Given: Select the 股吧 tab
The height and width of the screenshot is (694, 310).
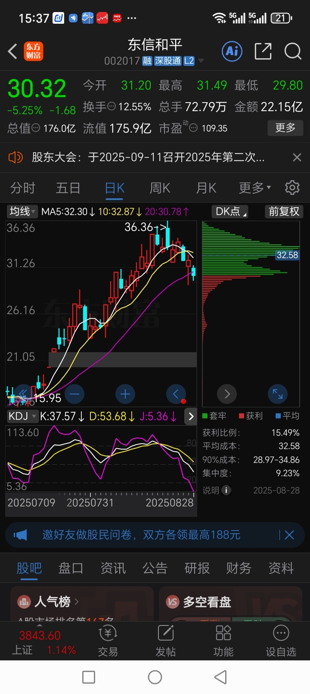Looking at the screenshot, I should click(x=29, y=568).
